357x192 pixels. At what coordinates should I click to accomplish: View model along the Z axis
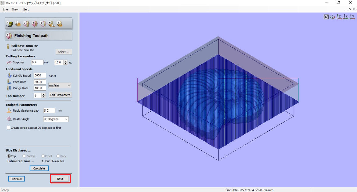(339, 17)
